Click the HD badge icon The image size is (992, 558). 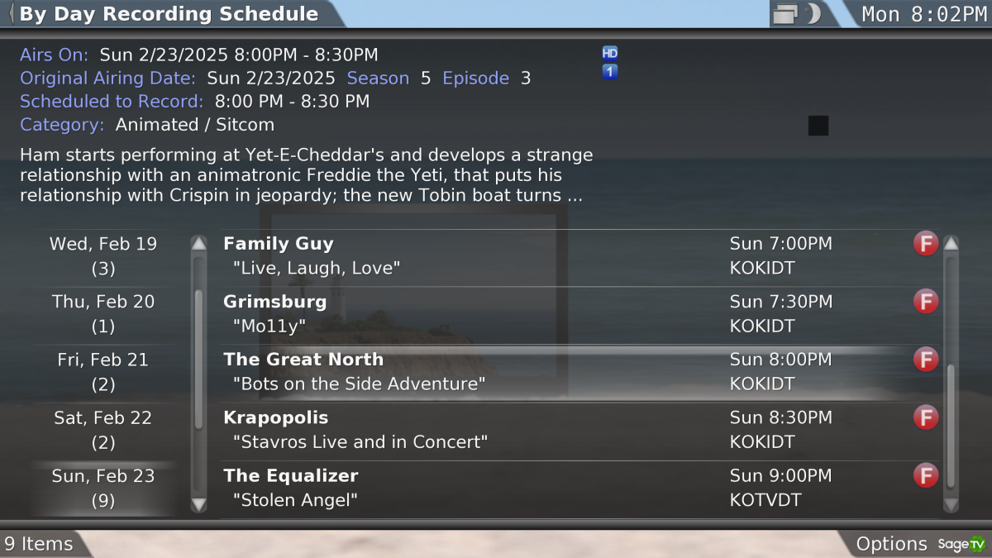[610, 54]
